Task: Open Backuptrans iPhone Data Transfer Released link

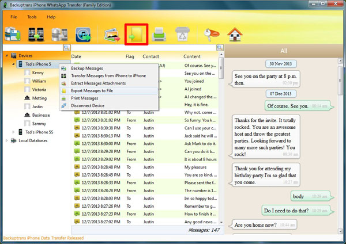Action: point(43,238)
